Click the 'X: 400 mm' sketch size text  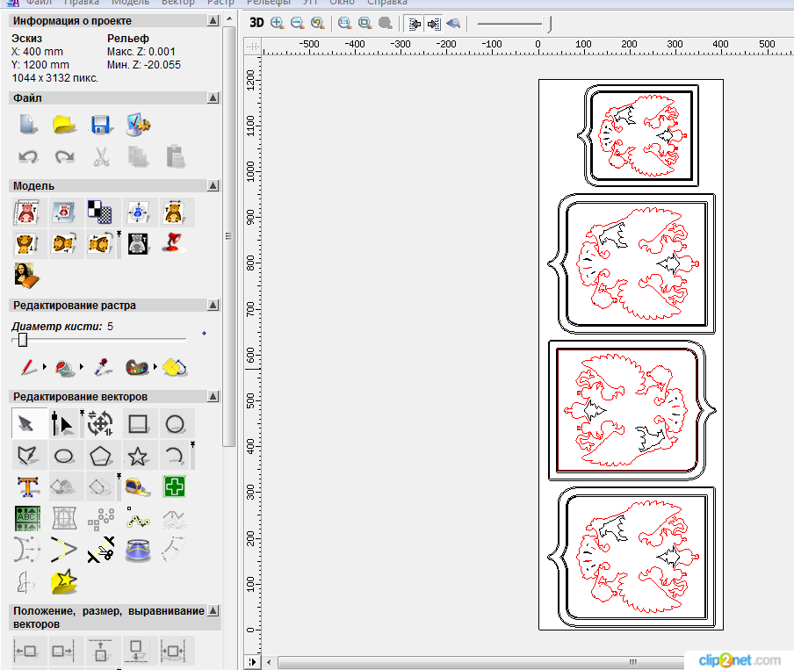[x=38, y=52]
